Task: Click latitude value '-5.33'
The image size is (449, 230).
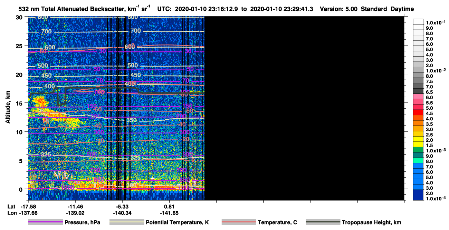Action: (x=122, y=207)
